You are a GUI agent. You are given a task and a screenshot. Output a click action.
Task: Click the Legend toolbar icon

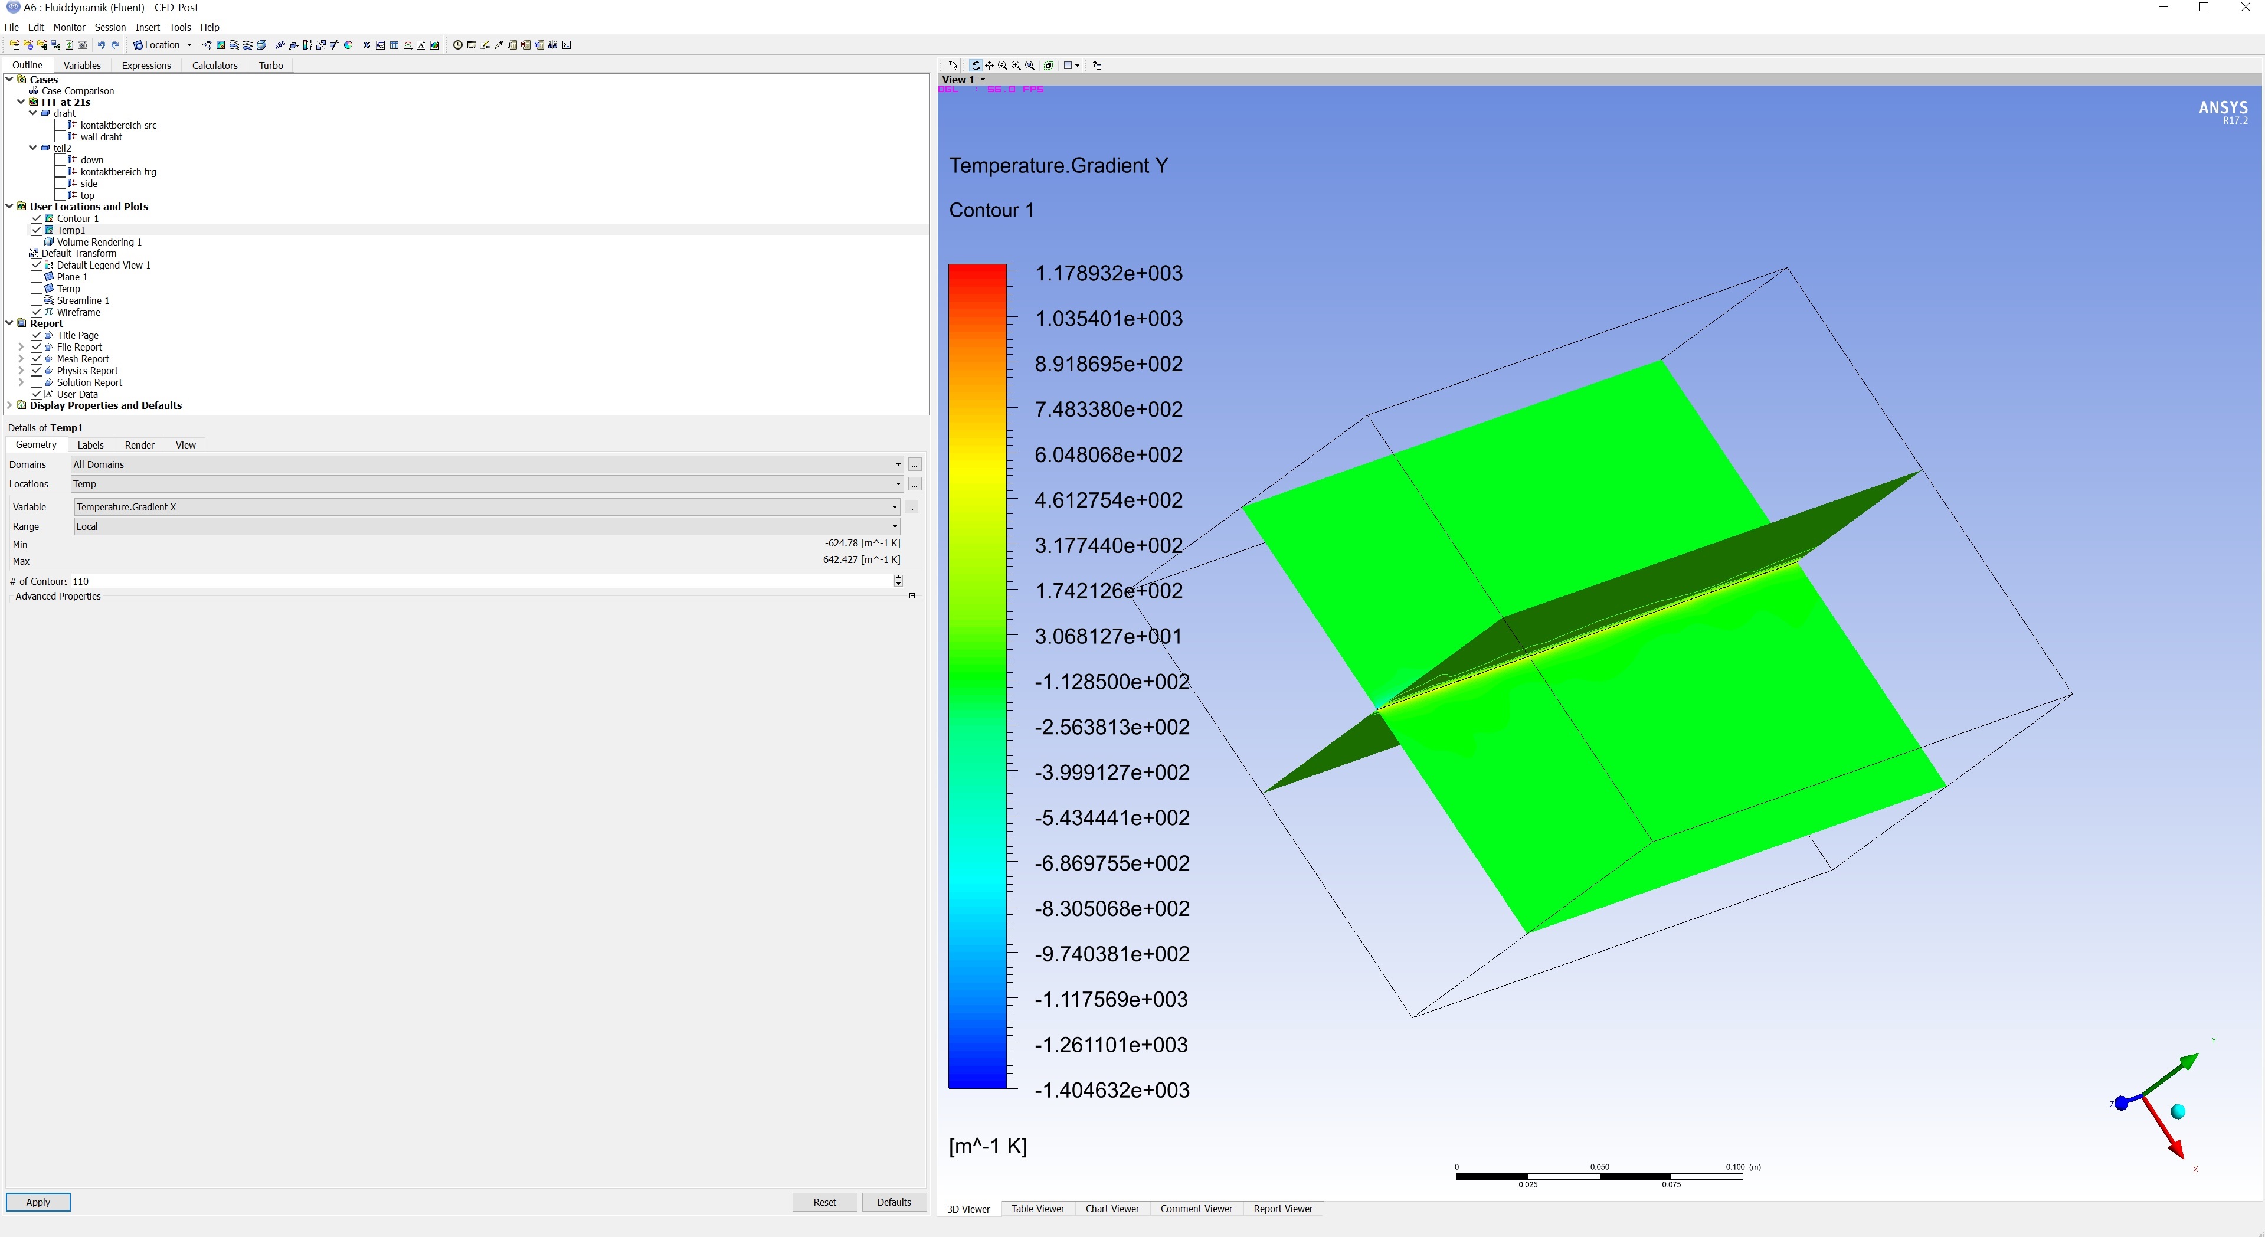[307, 45]
